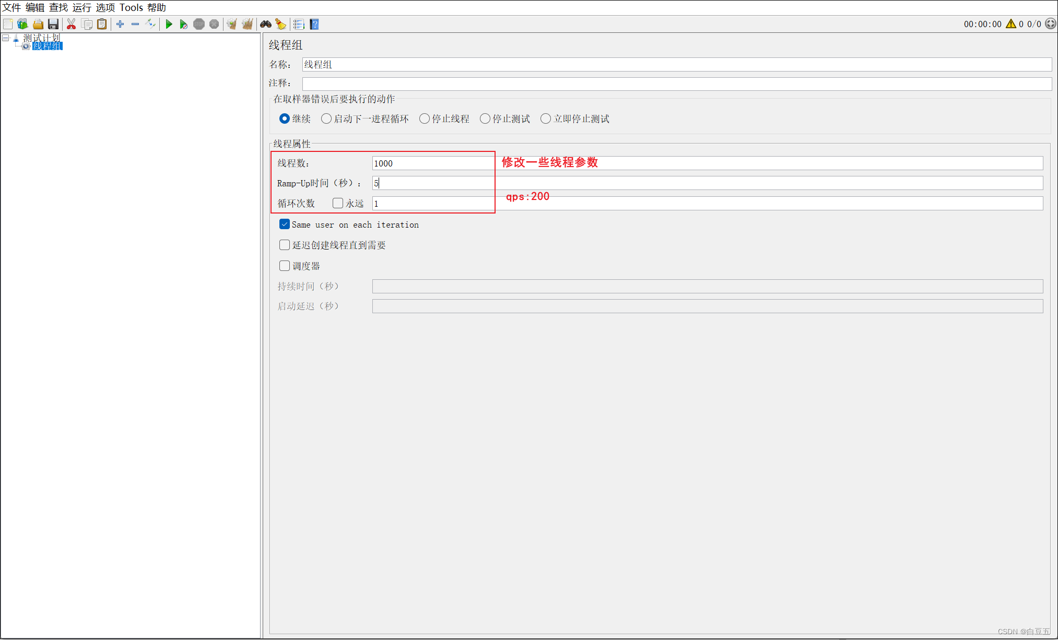Click the binoculars Search icon

[x=266, y=24]
